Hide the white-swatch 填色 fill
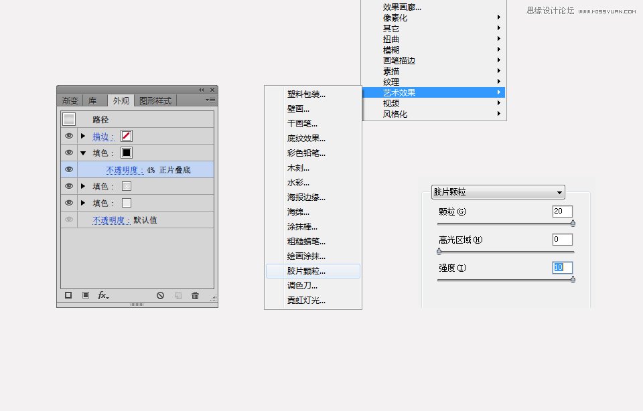This screenshot has height=411, width=643. [x=69, y=203]
